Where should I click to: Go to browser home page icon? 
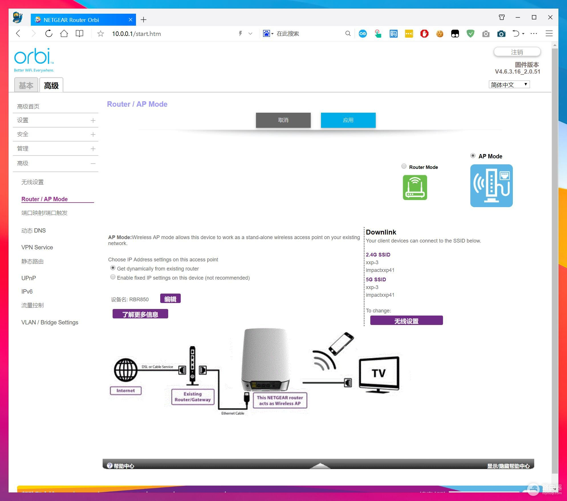[x=64, y=34]
